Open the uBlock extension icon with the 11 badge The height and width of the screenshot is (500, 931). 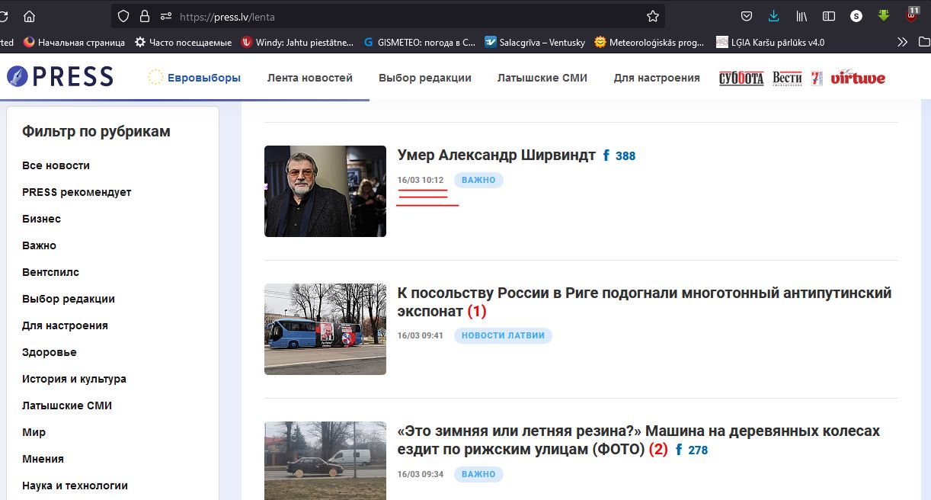click(x=912, y=14)
